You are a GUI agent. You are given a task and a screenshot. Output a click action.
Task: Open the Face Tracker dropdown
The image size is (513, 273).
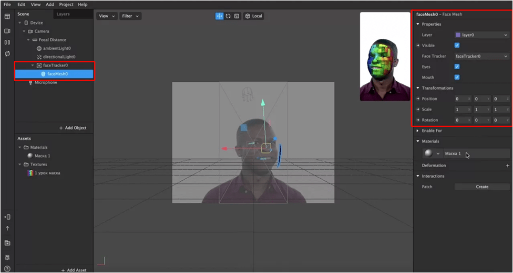481,56
